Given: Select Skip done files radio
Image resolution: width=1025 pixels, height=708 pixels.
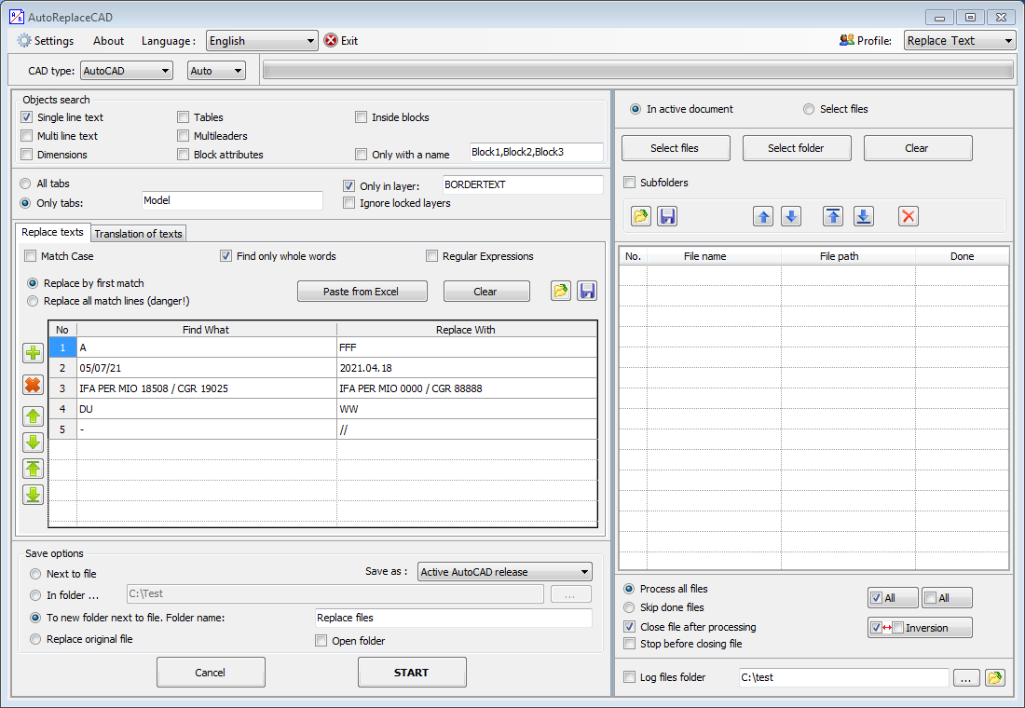Looking at the screenshot, I should 629,607.
